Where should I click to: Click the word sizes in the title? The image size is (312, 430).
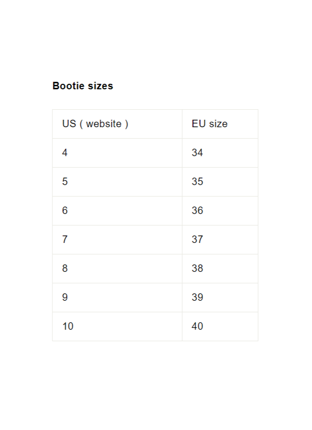pyautogui.click(x=100, y=86)
